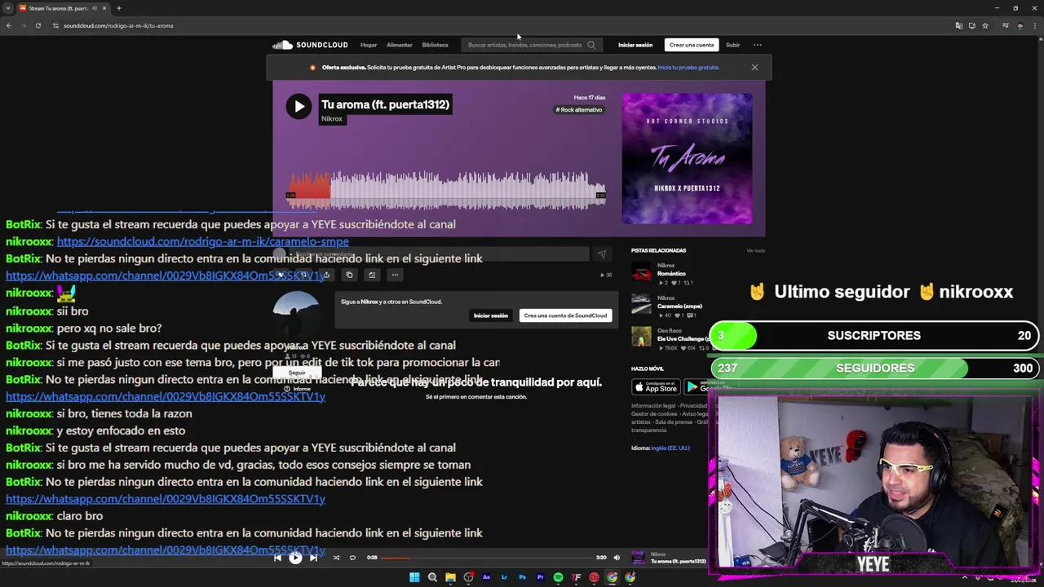Open the Chrome profile avatar
Viewport: 1044px width, 587px height.
point(1020,25)
